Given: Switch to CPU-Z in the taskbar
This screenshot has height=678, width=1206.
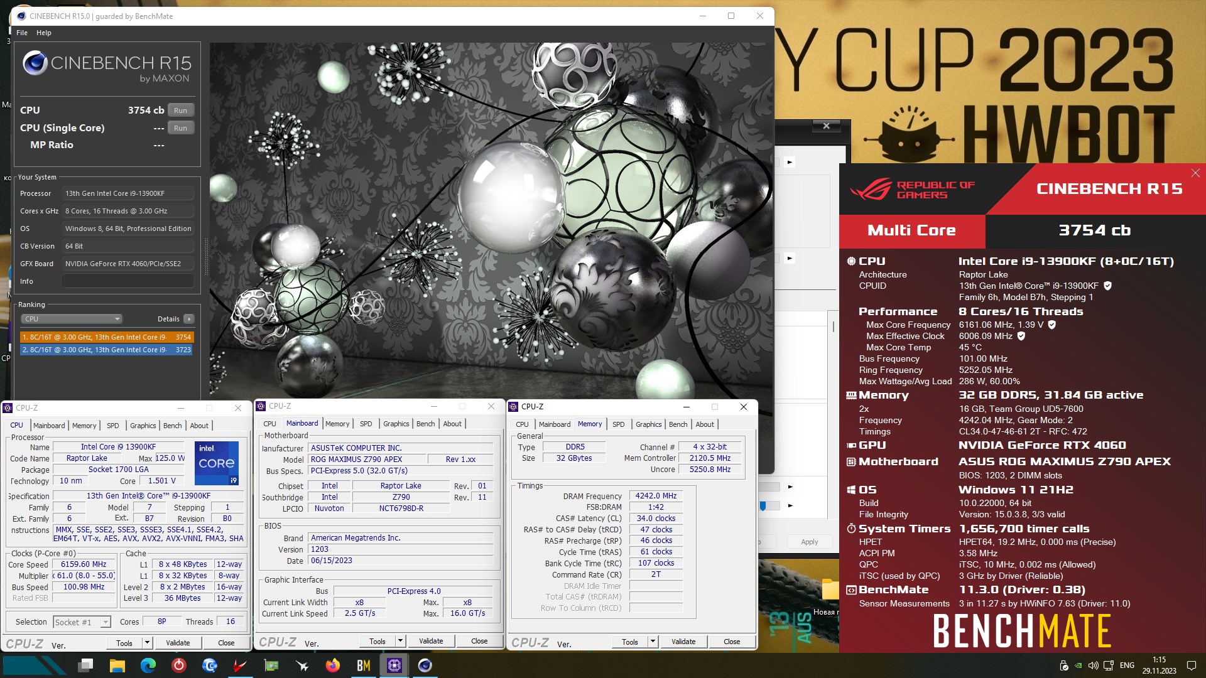Looking at the screenshot, I should coord(394,665).
